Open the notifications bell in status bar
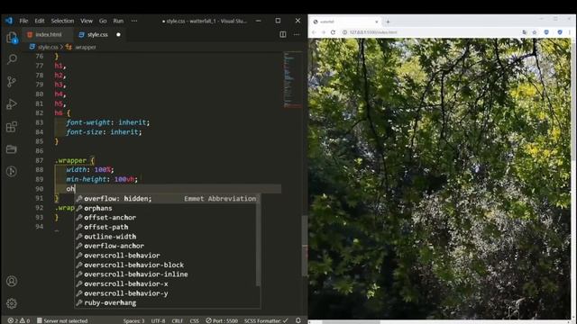Viewport: 577px width, 324px height. [298, 320]
